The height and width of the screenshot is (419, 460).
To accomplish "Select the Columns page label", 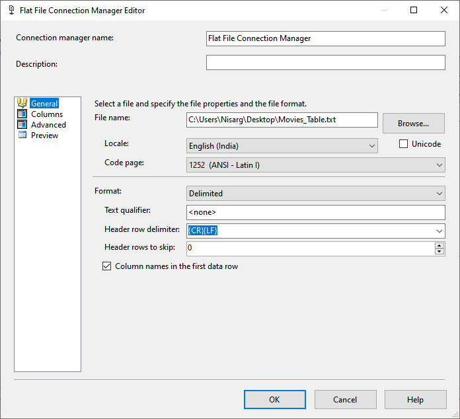I will (x=47, y=114).
